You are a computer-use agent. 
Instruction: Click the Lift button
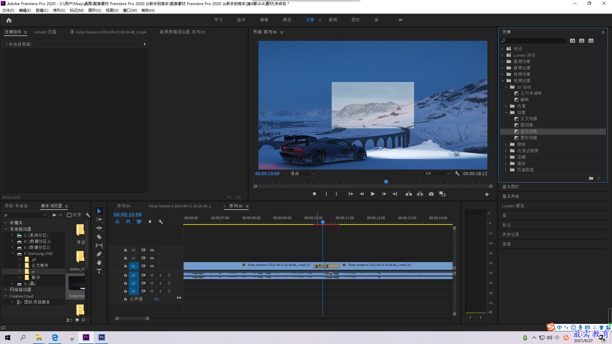pos(409,194)
